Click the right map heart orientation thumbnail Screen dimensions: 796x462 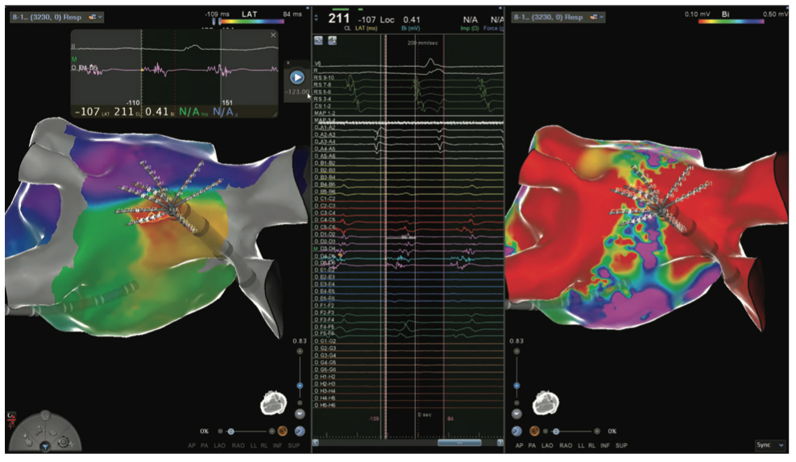545,404
